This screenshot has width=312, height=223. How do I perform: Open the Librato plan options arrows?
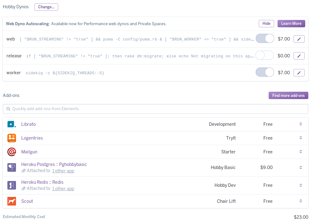click(301, 124)
